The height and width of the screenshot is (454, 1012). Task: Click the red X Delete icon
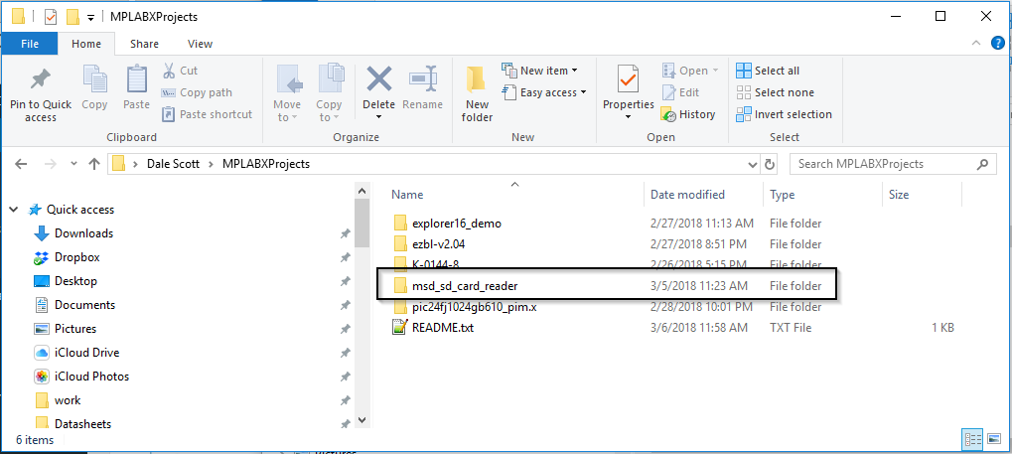[378, 78]
